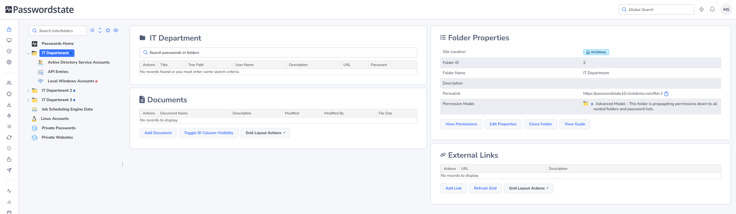Collapse the IT Department folder
Screen dimensions: 736x214
(28, 53)
